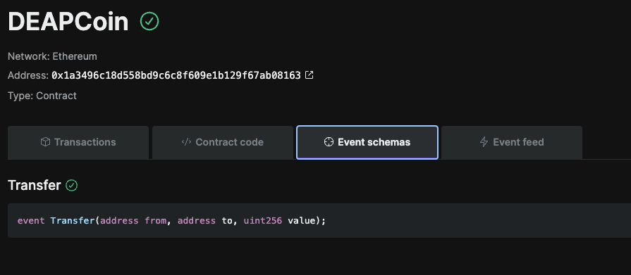Go to the Event feed tab
The width and height of the screenshot is (631, 275).
click(512, 143)
